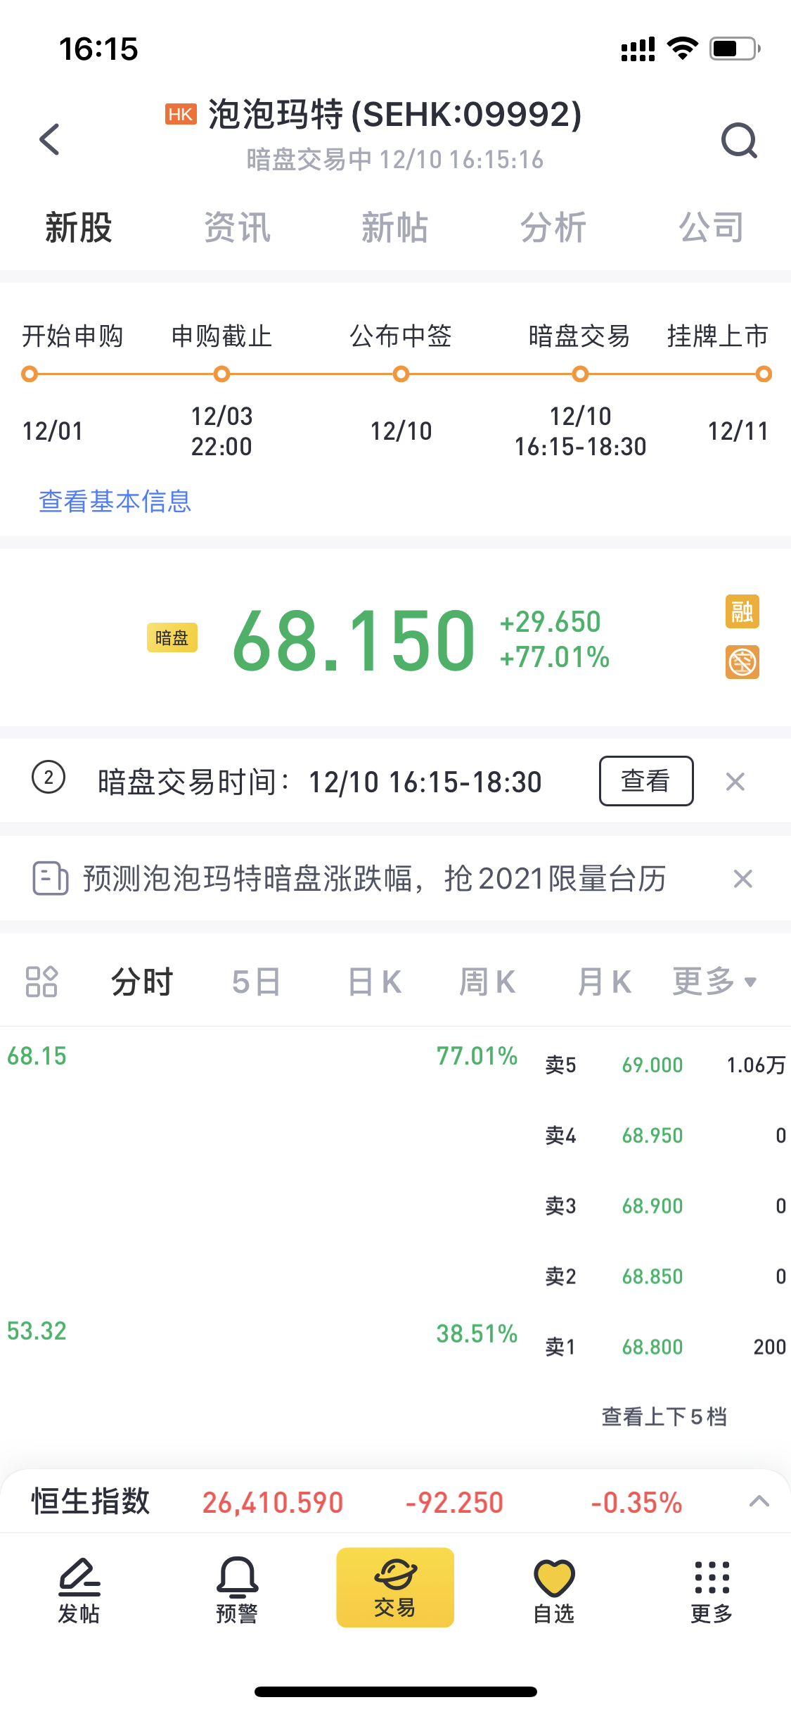Tap the 68.150 current price
The width and height of the screenshot is (791, 1714).
click(354, 640)
